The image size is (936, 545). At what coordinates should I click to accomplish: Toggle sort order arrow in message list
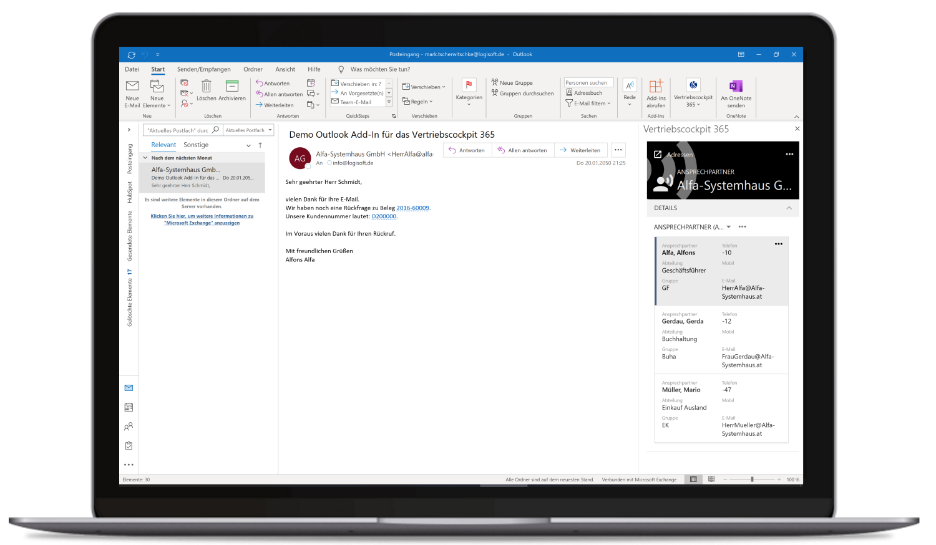[260, 145]
